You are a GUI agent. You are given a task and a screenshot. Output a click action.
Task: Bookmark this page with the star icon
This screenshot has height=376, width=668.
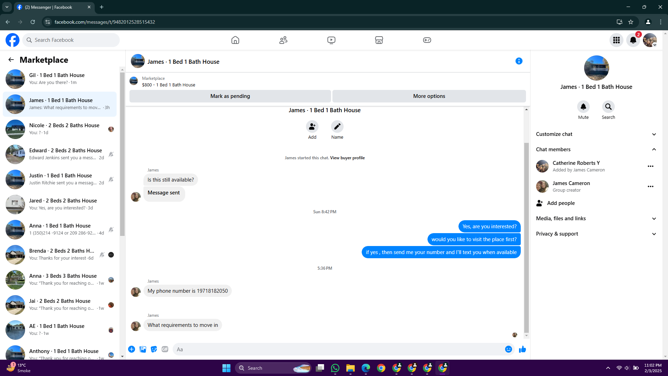[x=631, y=22]
